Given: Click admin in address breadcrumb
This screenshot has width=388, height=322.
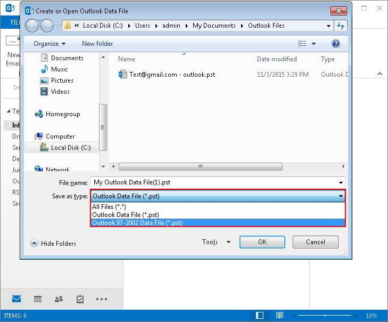Looking at the screenshot, I should 171,26.
